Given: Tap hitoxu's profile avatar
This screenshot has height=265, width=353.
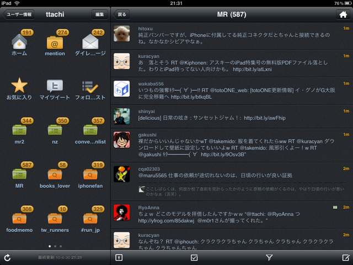Looking at the screenshot, I should (122, 34).
